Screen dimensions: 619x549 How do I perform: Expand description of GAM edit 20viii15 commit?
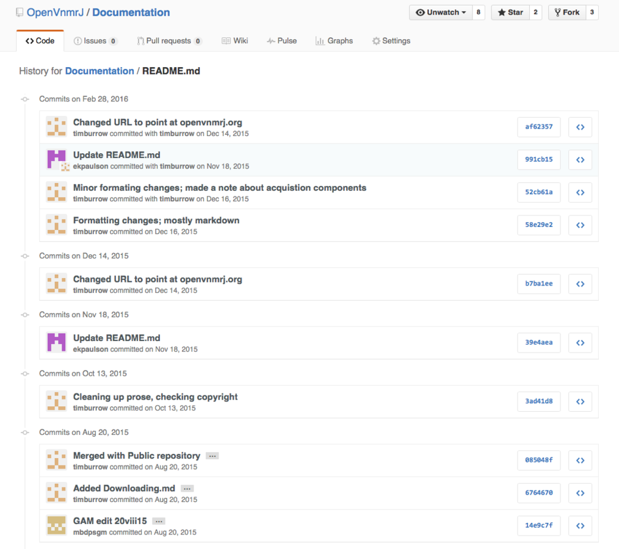(159, 522)
